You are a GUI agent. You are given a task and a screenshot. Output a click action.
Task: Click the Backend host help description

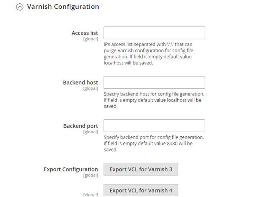(x=153, y=100)
